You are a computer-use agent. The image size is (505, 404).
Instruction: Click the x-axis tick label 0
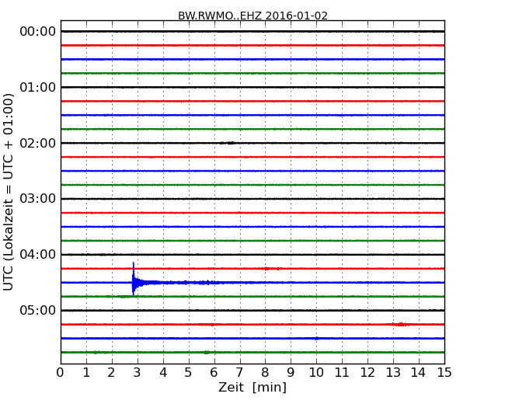[61, 373]
